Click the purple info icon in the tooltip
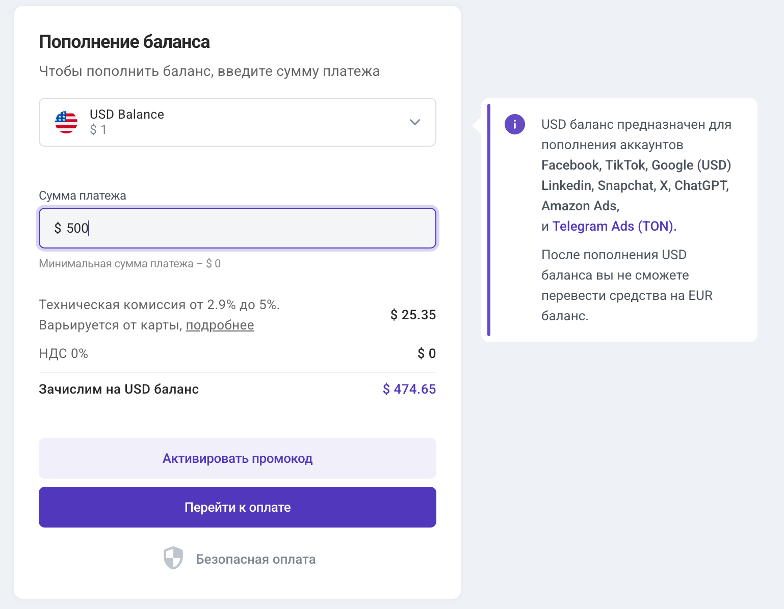The image size is (784, 609). pyautogui.click(x=515, y=124)
